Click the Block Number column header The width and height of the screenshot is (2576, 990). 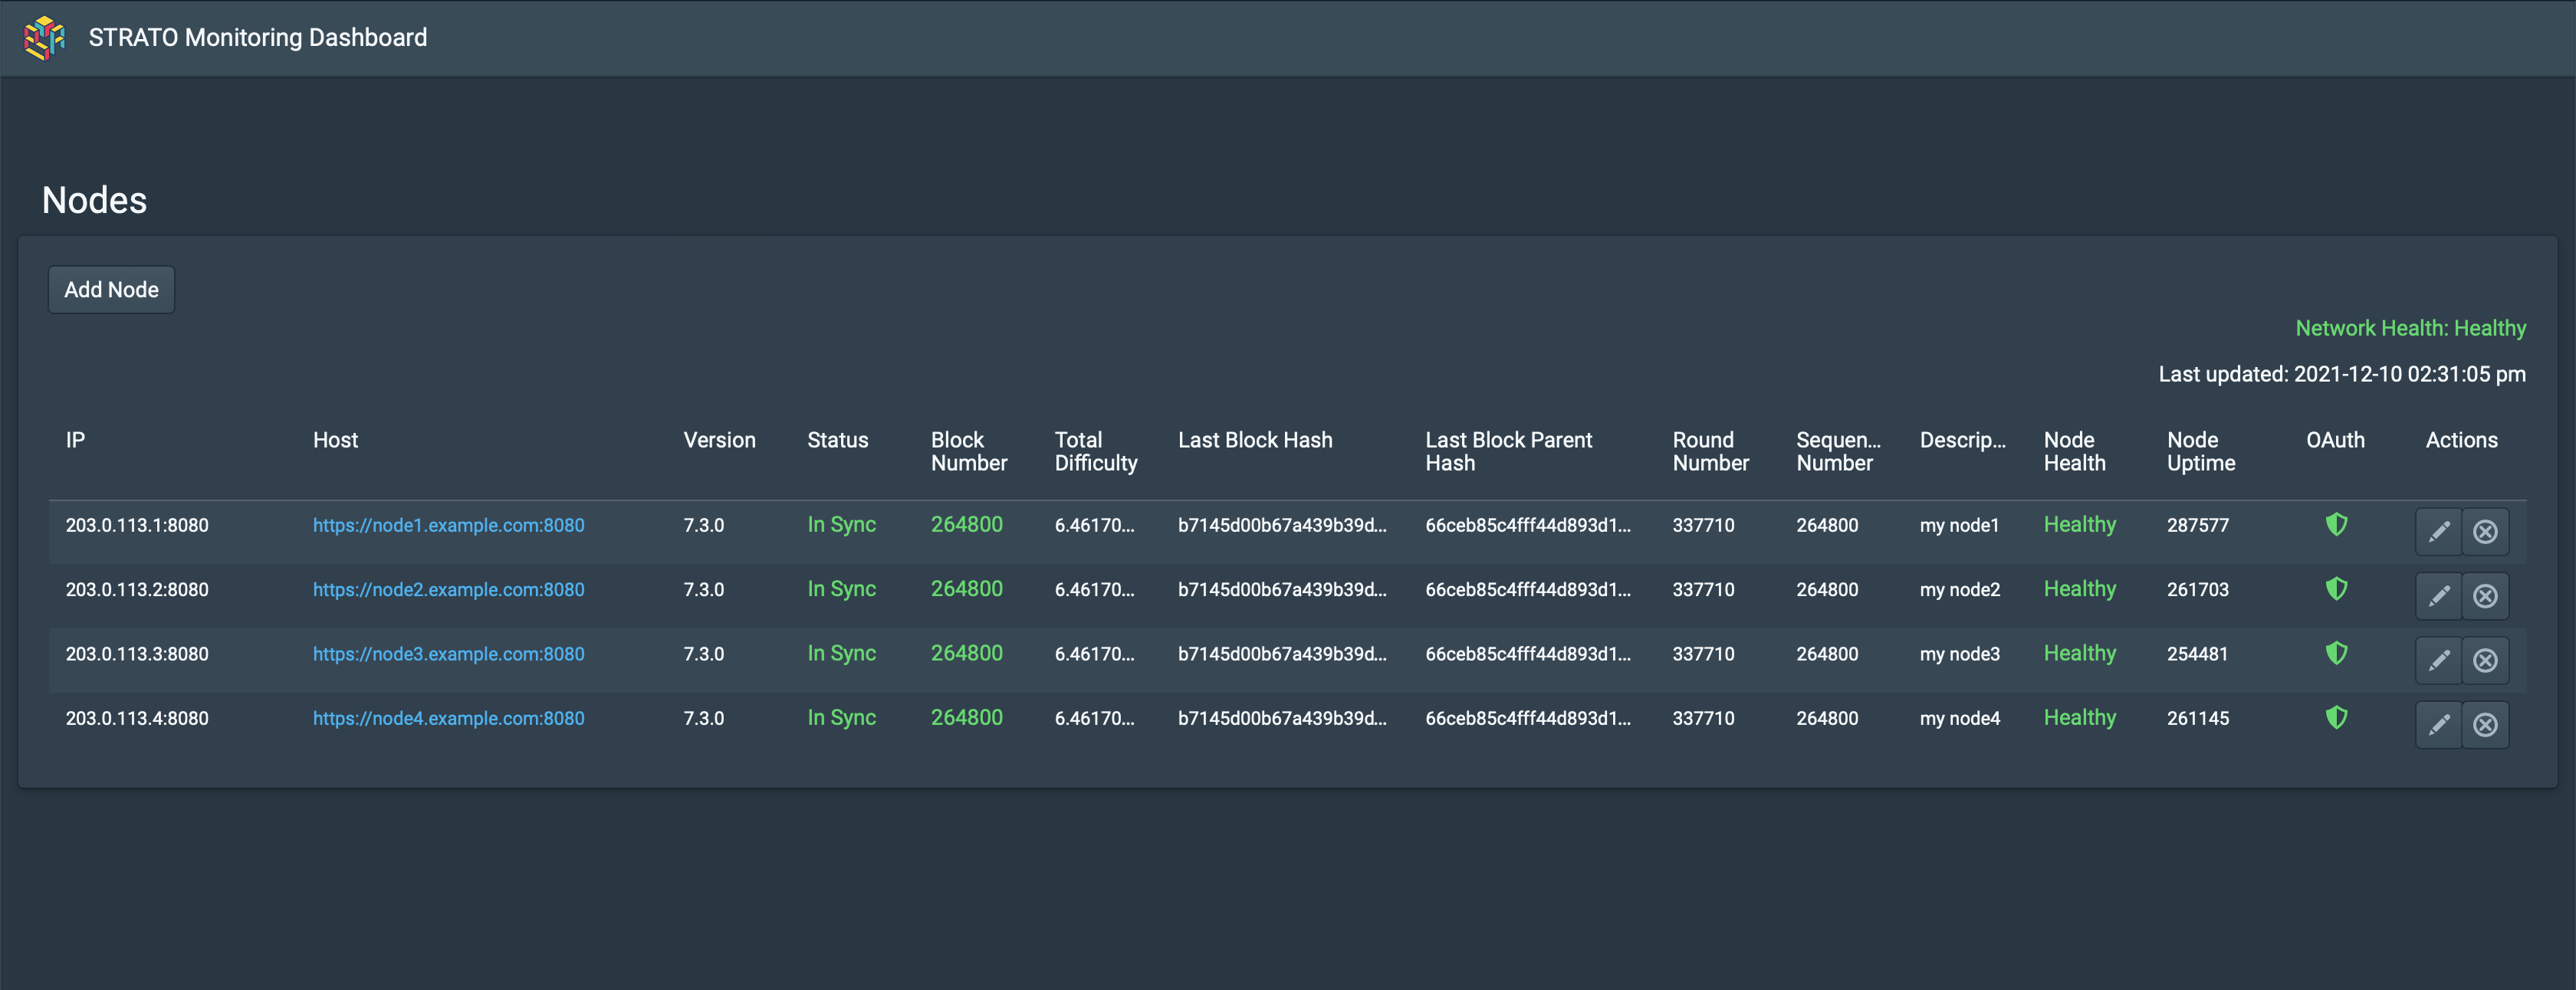click(968, 451)
